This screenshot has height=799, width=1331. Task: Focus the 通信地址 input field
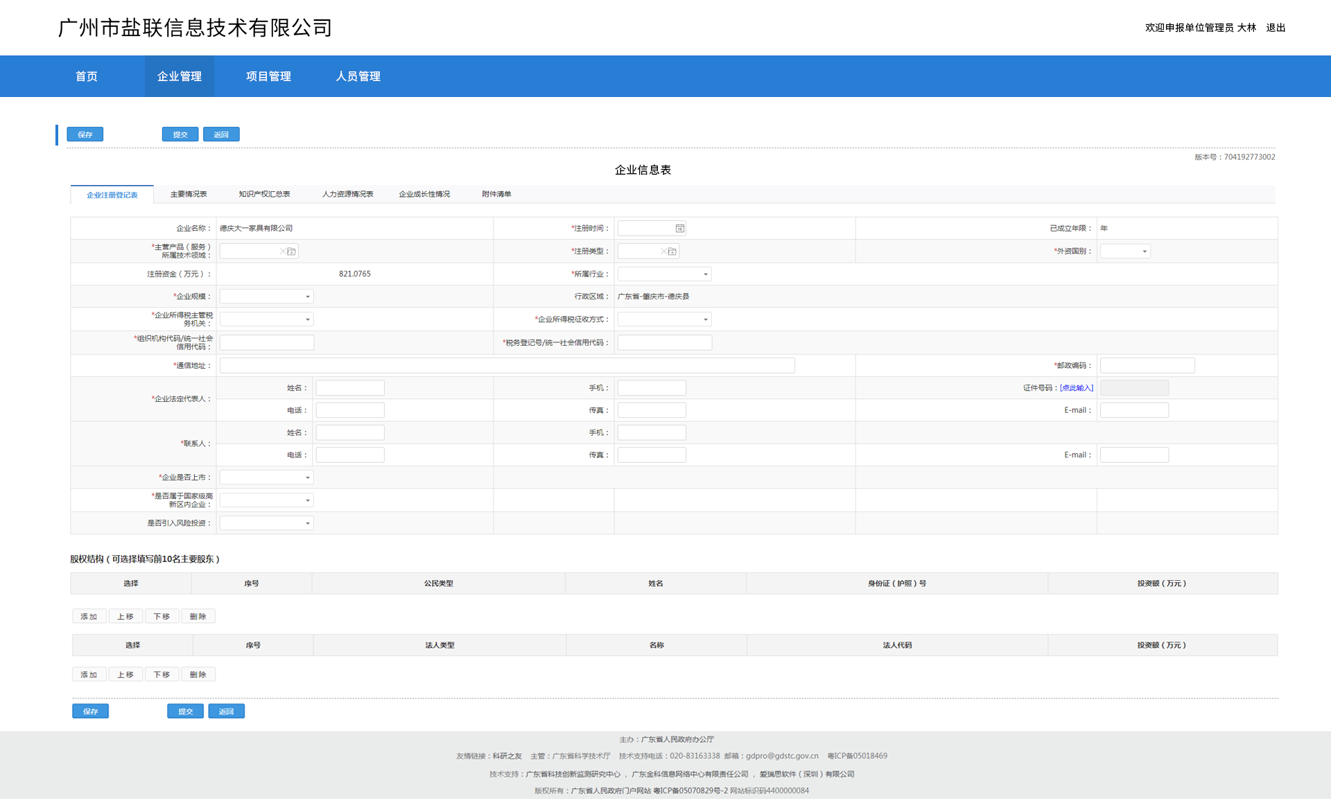click(507, 365)
